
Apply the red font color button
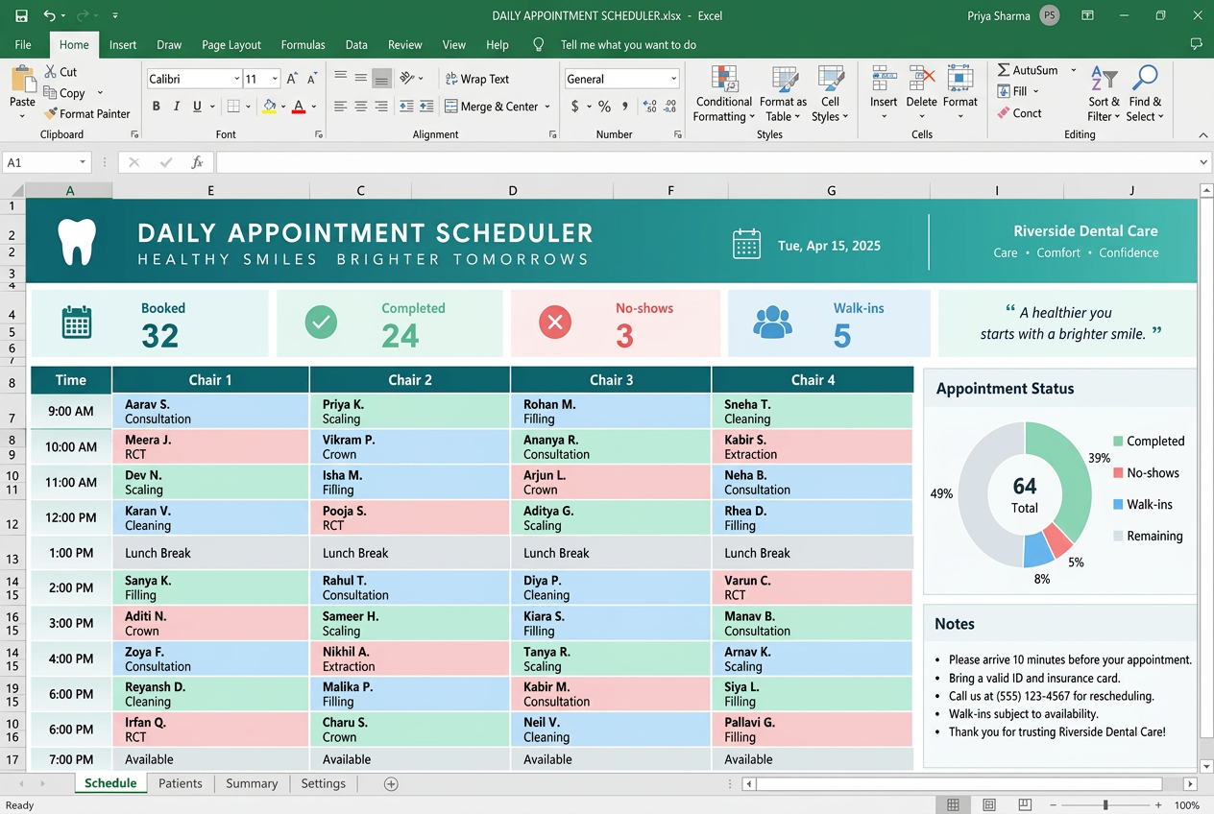click(x=299, y=107)
